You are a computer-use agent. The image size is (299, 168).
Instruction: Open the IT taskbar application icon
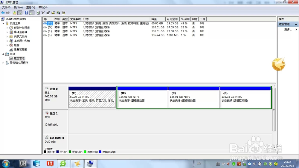[50, 164]
